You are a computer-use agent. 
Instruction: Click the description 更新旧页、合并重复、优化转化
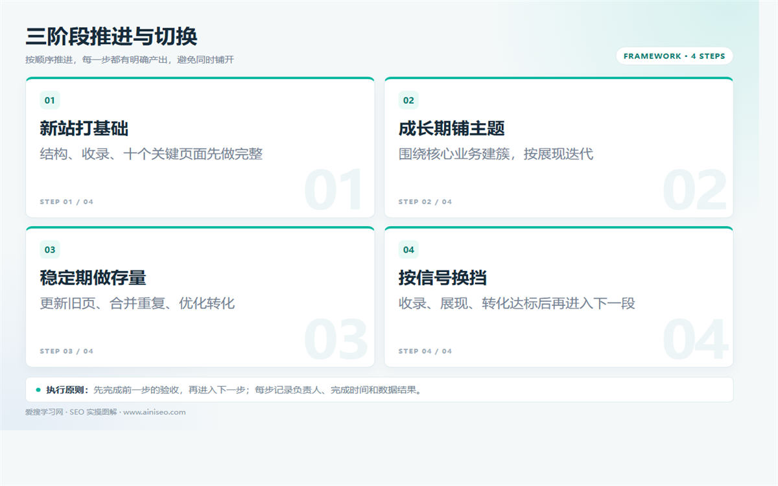click(x=137, y=303)
